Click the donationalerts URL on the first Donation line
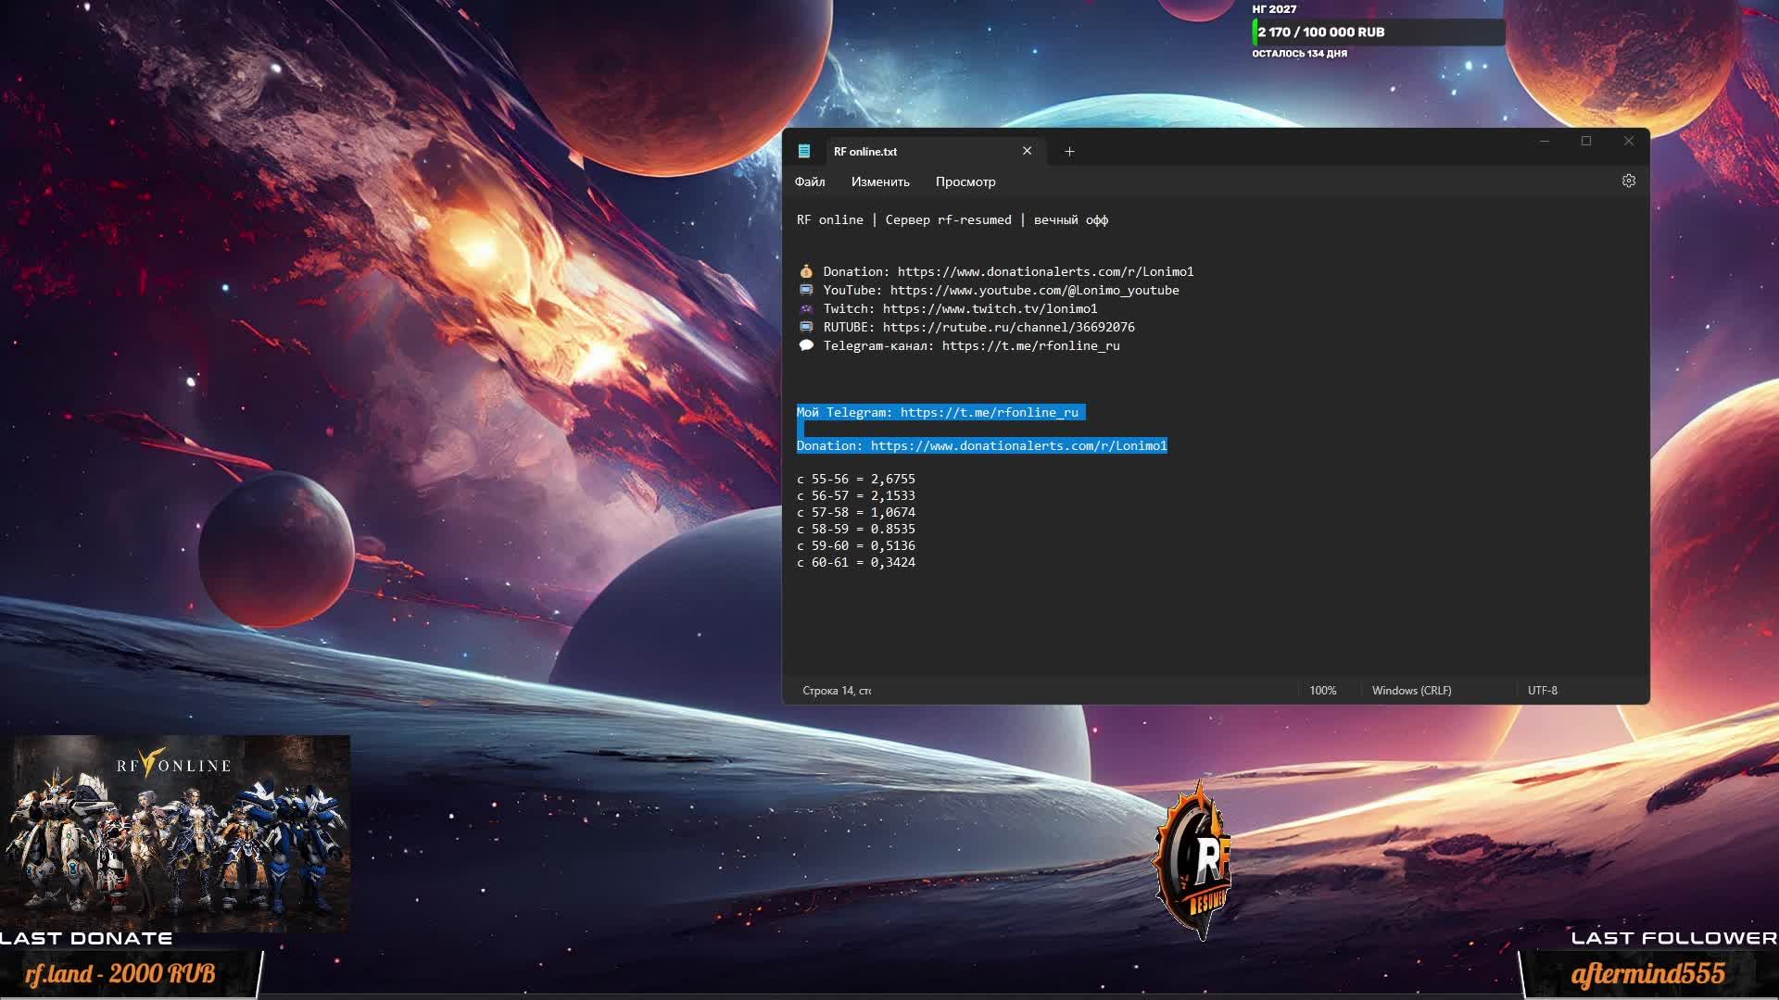The image size is (1779, 1000). [1045, 271]
